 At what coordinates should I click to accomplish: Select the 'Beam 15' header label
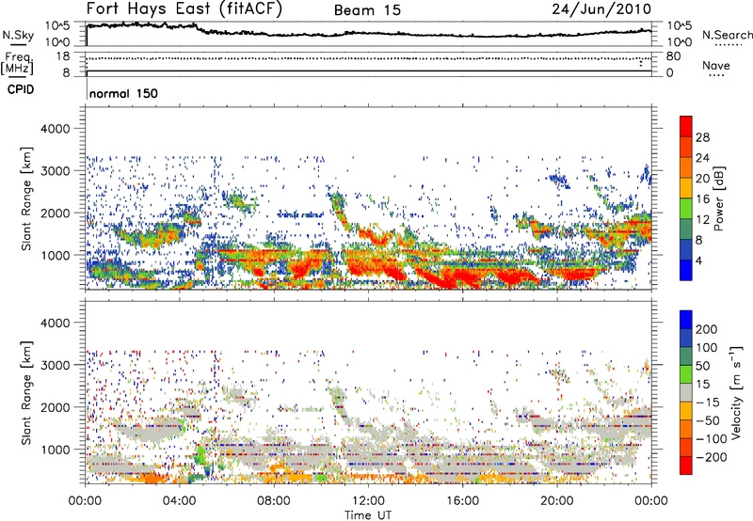click(x=367, y=10)
